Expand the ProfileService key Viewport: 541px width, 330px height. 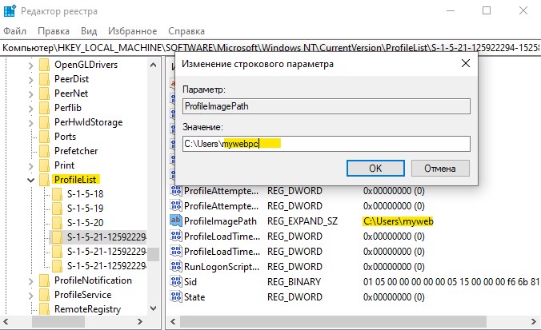coord(30,295)
